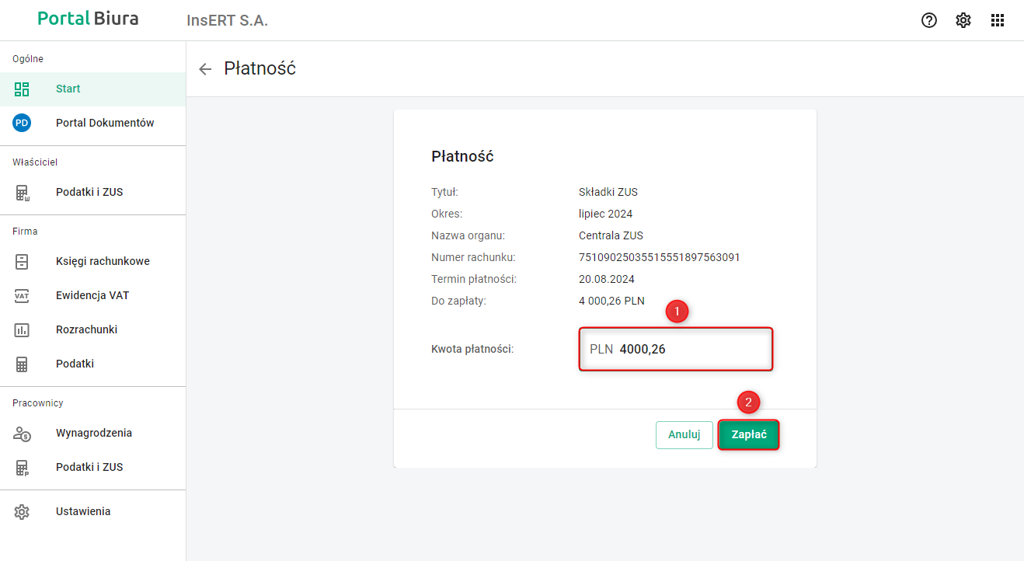Open Podatki i ZUS under Pracownicy
Screen dimensions: 1024x561
pyautogui.click(x=89, y=467)
